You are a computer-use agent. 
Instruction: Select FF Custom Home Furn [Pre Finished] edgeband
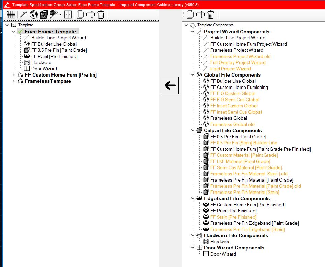point(248,205)
